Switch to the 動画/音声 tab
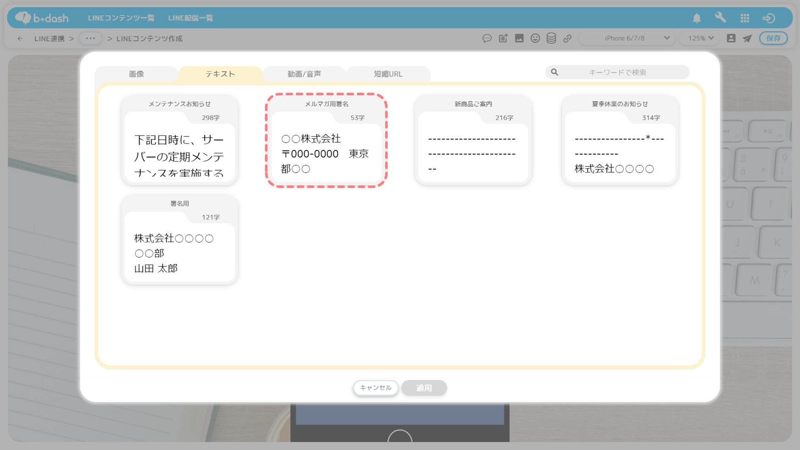 coord(304,74)
